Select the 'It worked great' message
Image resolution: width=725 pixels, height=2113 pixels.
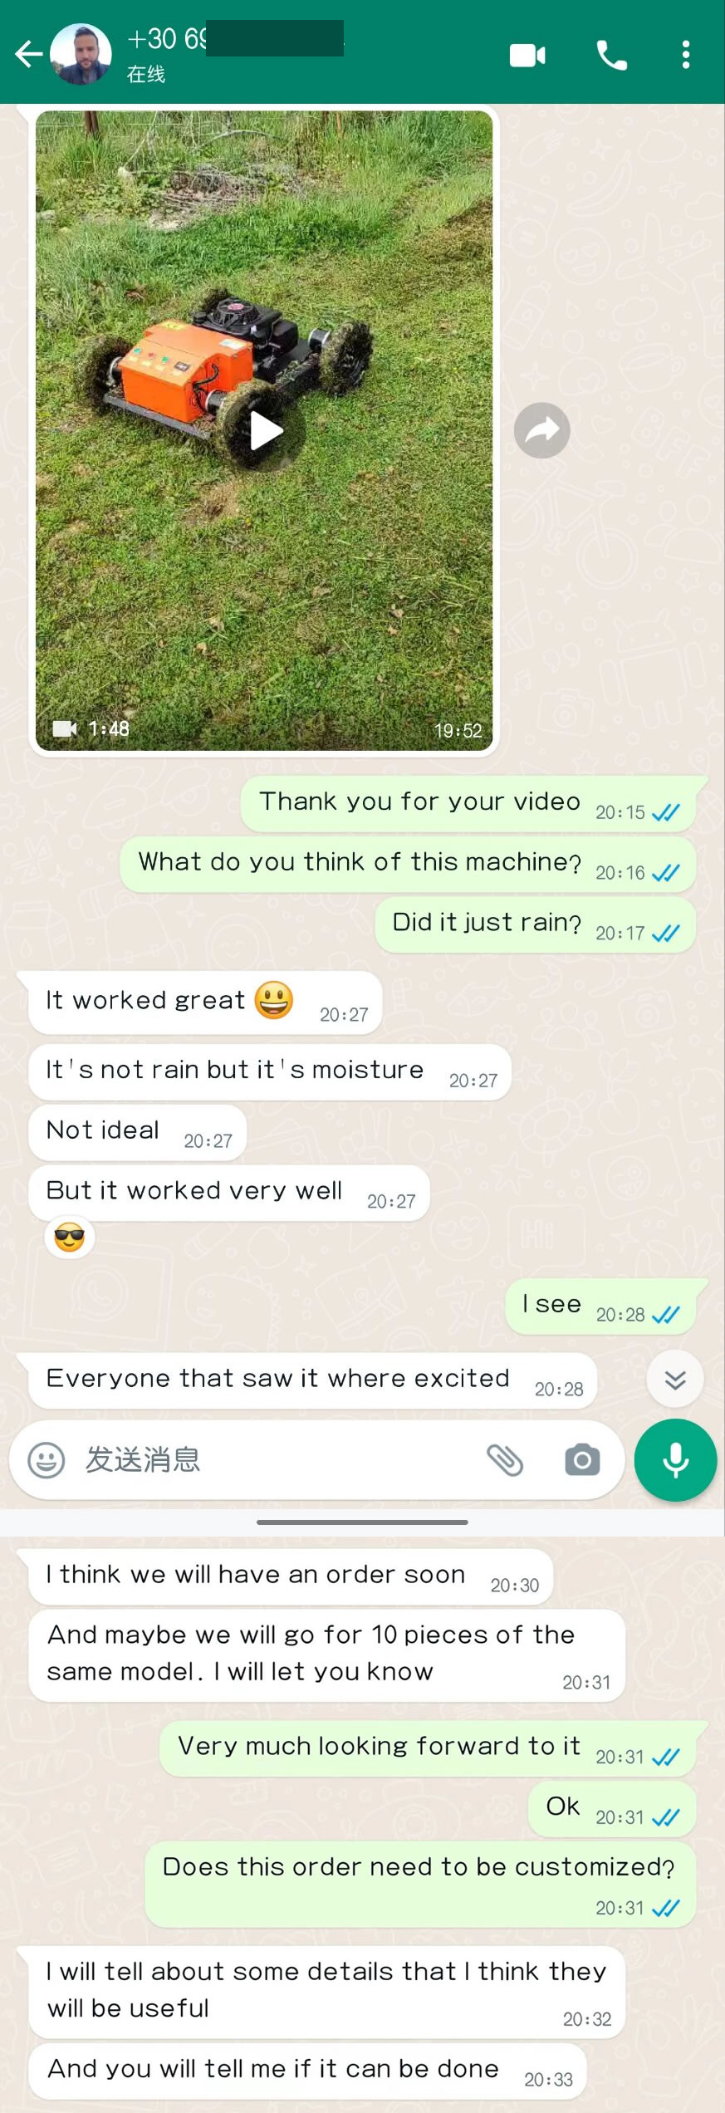(205, 1003)
